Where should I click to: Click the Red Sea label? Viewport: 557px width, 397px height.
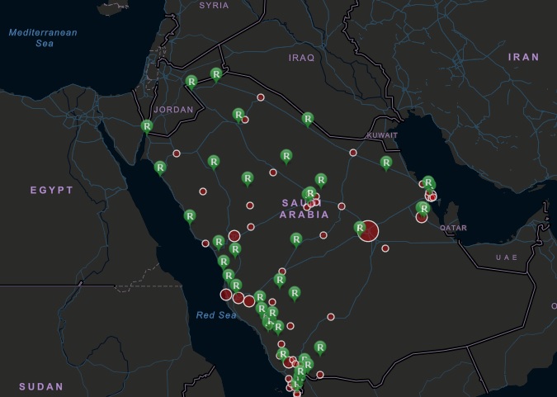click(216, 315)
